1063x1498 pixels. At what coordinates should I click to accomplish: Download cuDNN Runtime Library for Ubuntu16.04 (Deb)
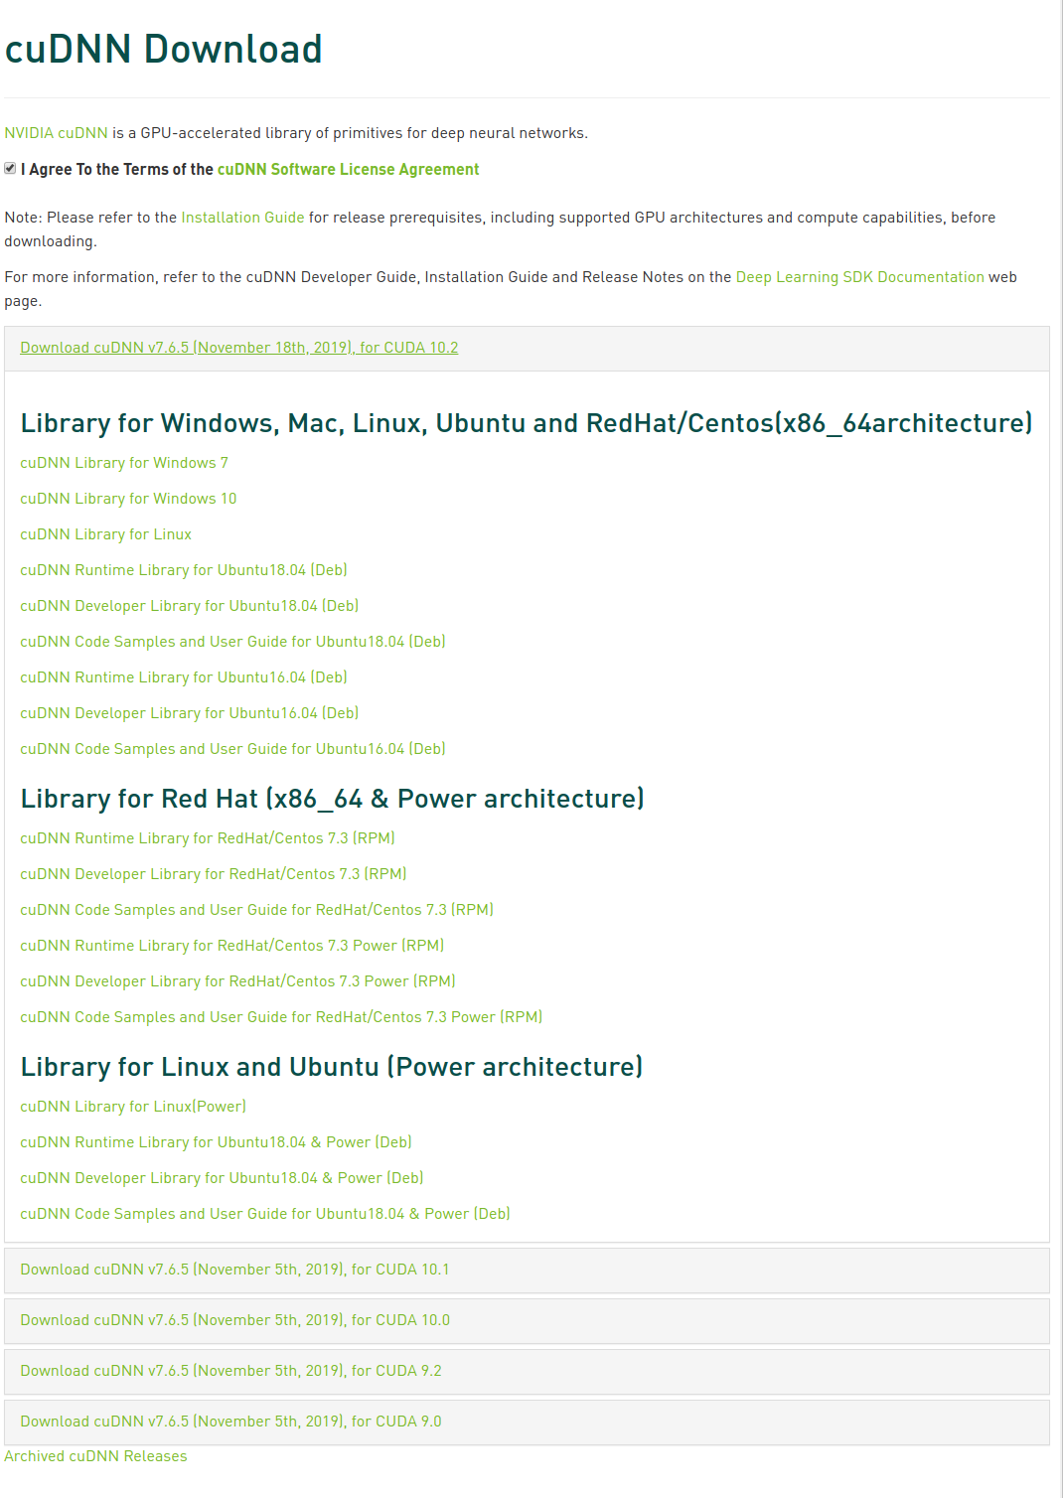click(x=184, y=677)
